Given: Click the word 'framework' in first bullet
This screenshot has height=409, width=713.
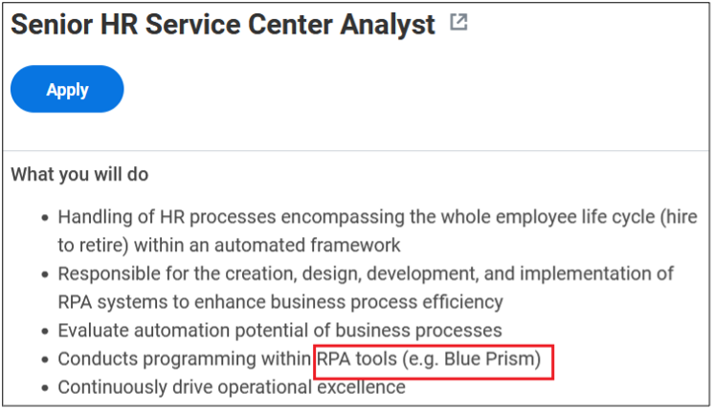Looking at the screenshot, I should click(356, 246).
